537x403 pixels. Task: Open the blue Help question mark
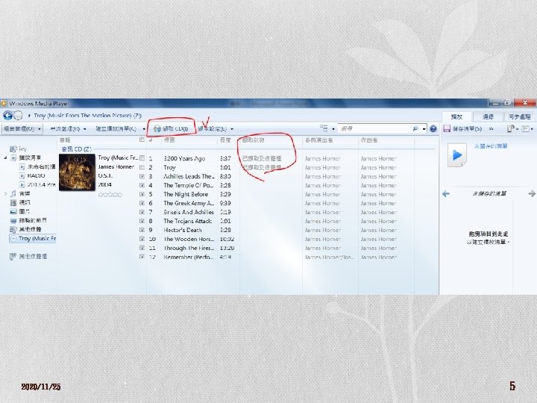coord(433,129)
